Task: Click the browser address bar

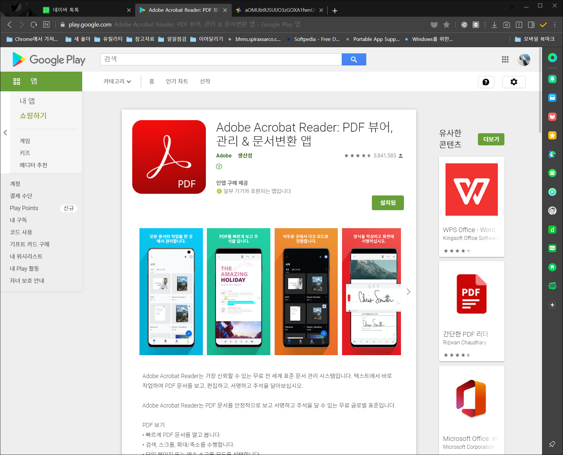Action: click(242, 25)
